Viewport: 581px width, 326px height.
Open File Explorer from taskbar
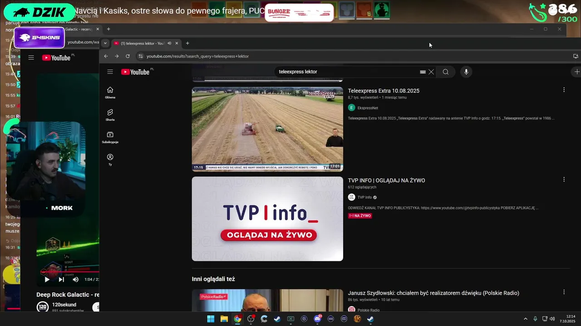click(x=224, y=319)
